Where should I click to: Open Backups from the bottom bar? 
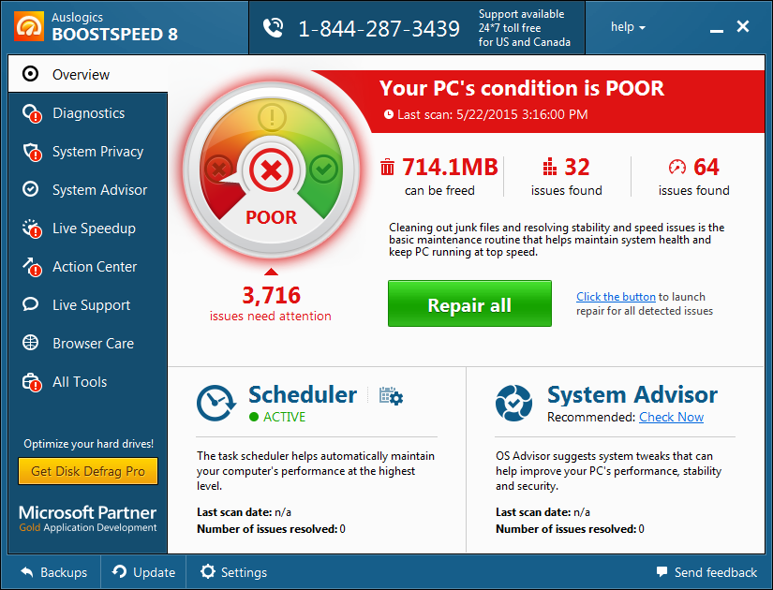pyautogui.click(x=53, y=572)
